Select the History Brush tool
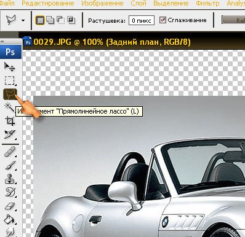 coord(10,192)
